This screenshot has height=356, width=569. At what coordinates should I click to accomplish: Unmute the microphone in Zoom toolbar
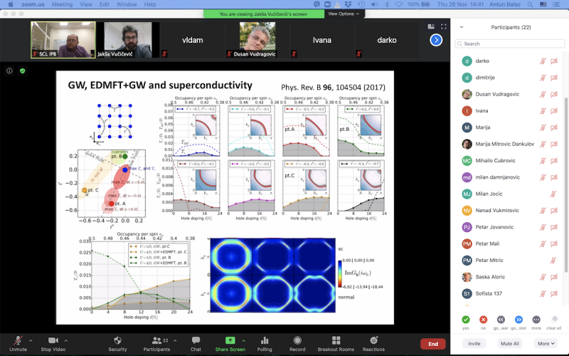click(x=18, y=344)
